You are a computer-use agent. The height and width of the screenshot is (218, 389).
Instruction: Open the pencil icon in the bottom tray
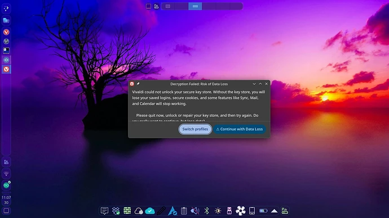pyautogui.click(x=161, y=211)
